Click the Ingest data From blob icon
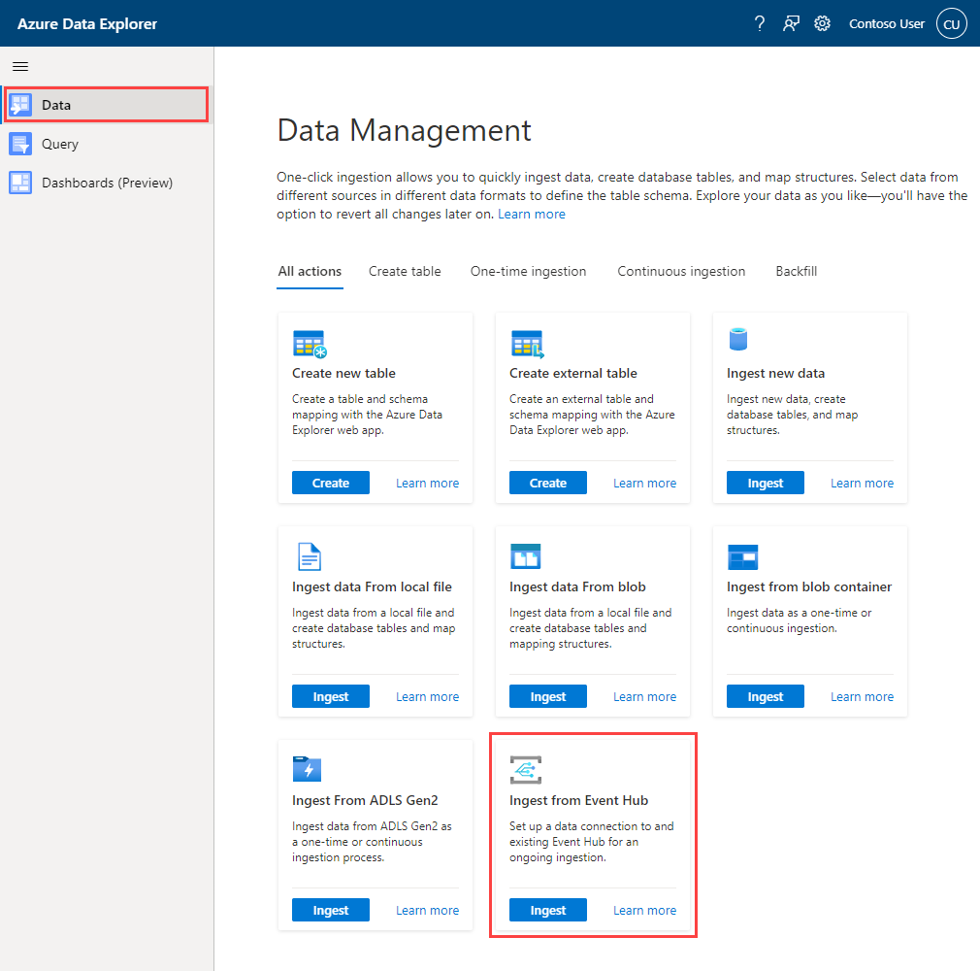Screen dimensions: 980x971 526,555
